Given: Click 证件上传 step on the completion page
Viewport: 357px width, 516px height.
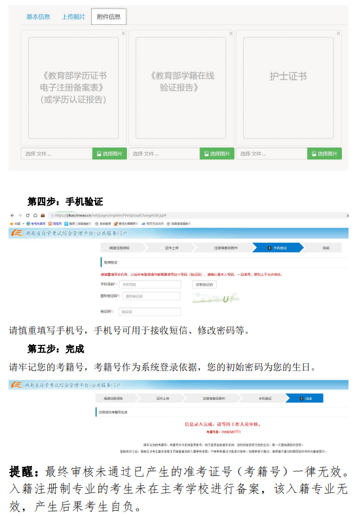Looking at the screenshot, I should tap(162, 398).
